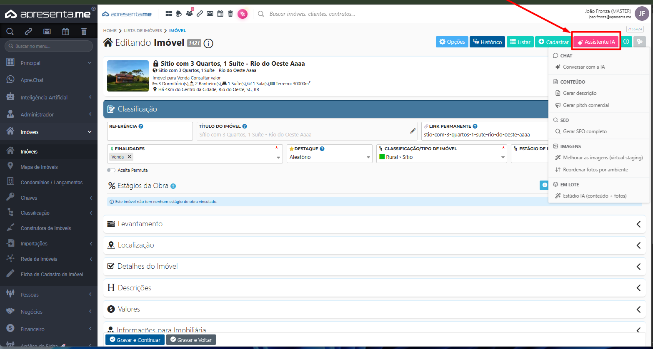The image size is (653, 349).
Task: Click the Opções button
Action: tap(452, 42)
